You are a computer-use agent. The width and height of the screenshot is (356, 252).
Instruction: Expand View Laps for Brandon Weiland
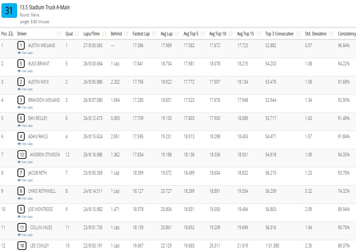point(25,107)
